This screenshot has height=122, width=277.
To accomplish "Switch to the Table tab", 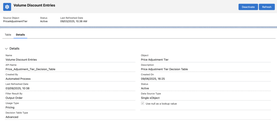I will coord(8,35).
